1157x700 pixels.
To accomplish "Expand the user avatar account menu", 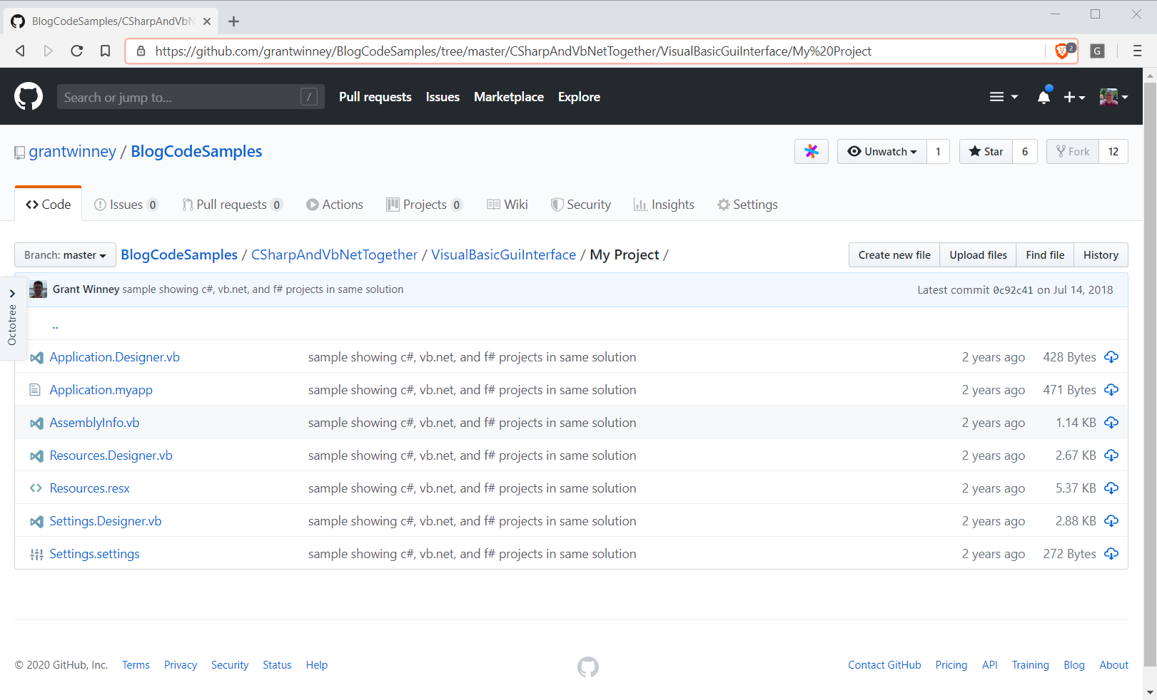I will (1113, 97).
